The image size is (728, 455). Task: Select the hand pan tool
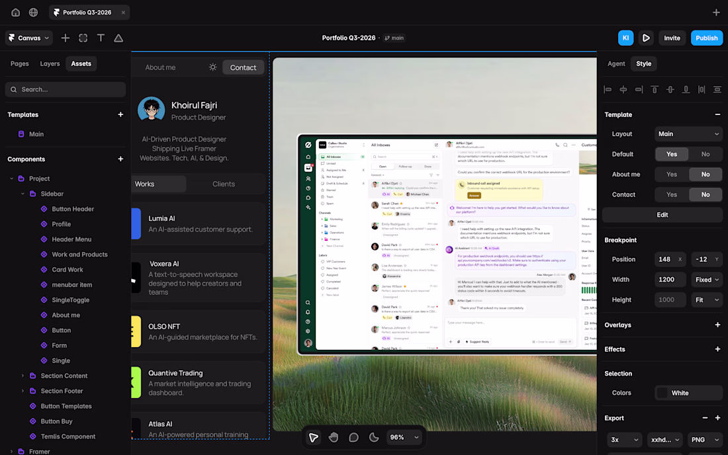[334, 437]
